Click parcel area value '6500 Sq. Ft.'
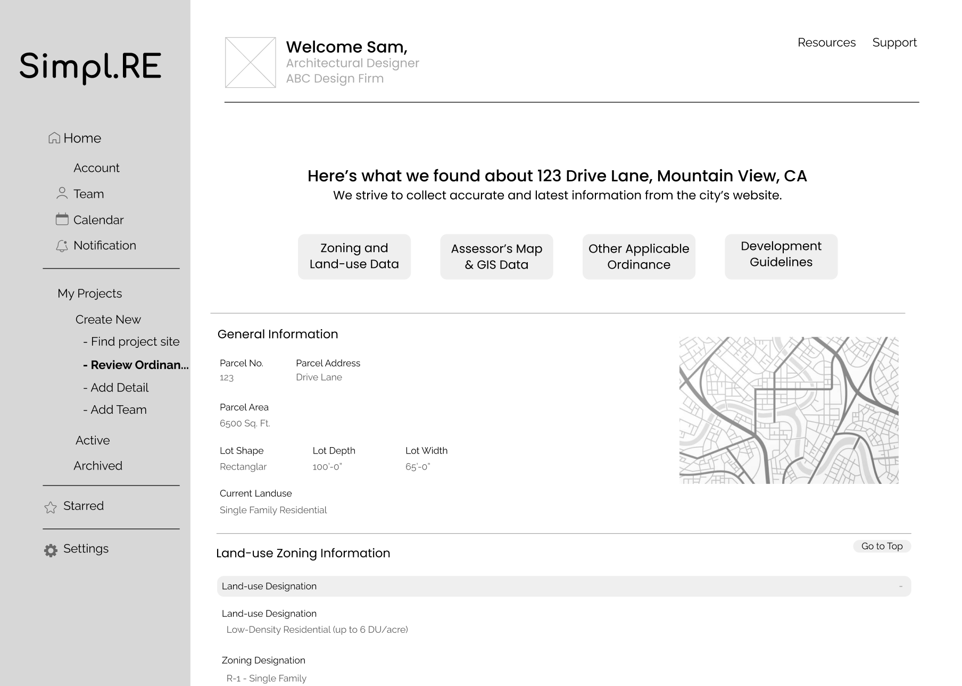The image size is (962, 686). pos(245,423)
